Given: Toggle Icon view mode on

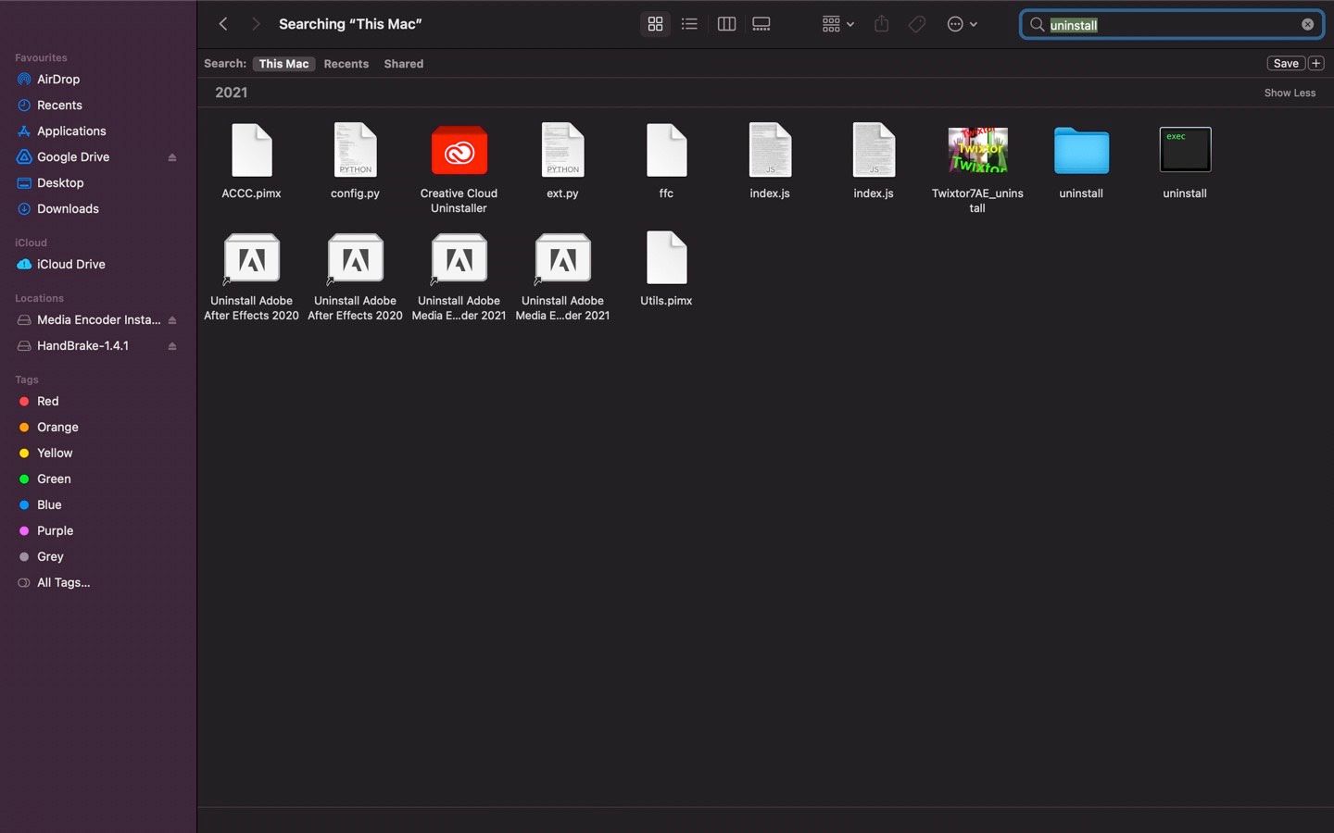Looking at the screenshot, I should 655,23.
